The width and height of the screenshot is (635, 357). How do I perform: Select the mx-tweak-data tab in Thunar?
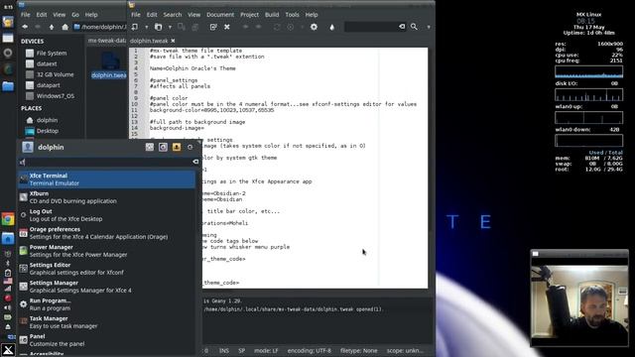tap(107, 41)
